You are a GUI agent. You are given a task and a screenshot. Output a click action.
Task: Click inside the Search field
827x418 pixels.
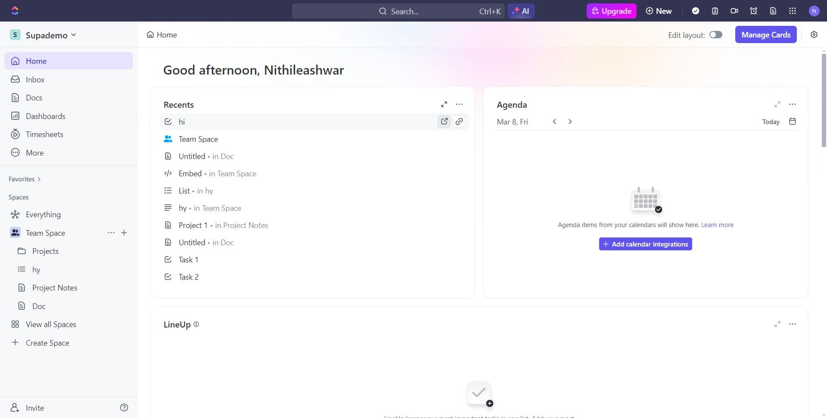point(409,11)
